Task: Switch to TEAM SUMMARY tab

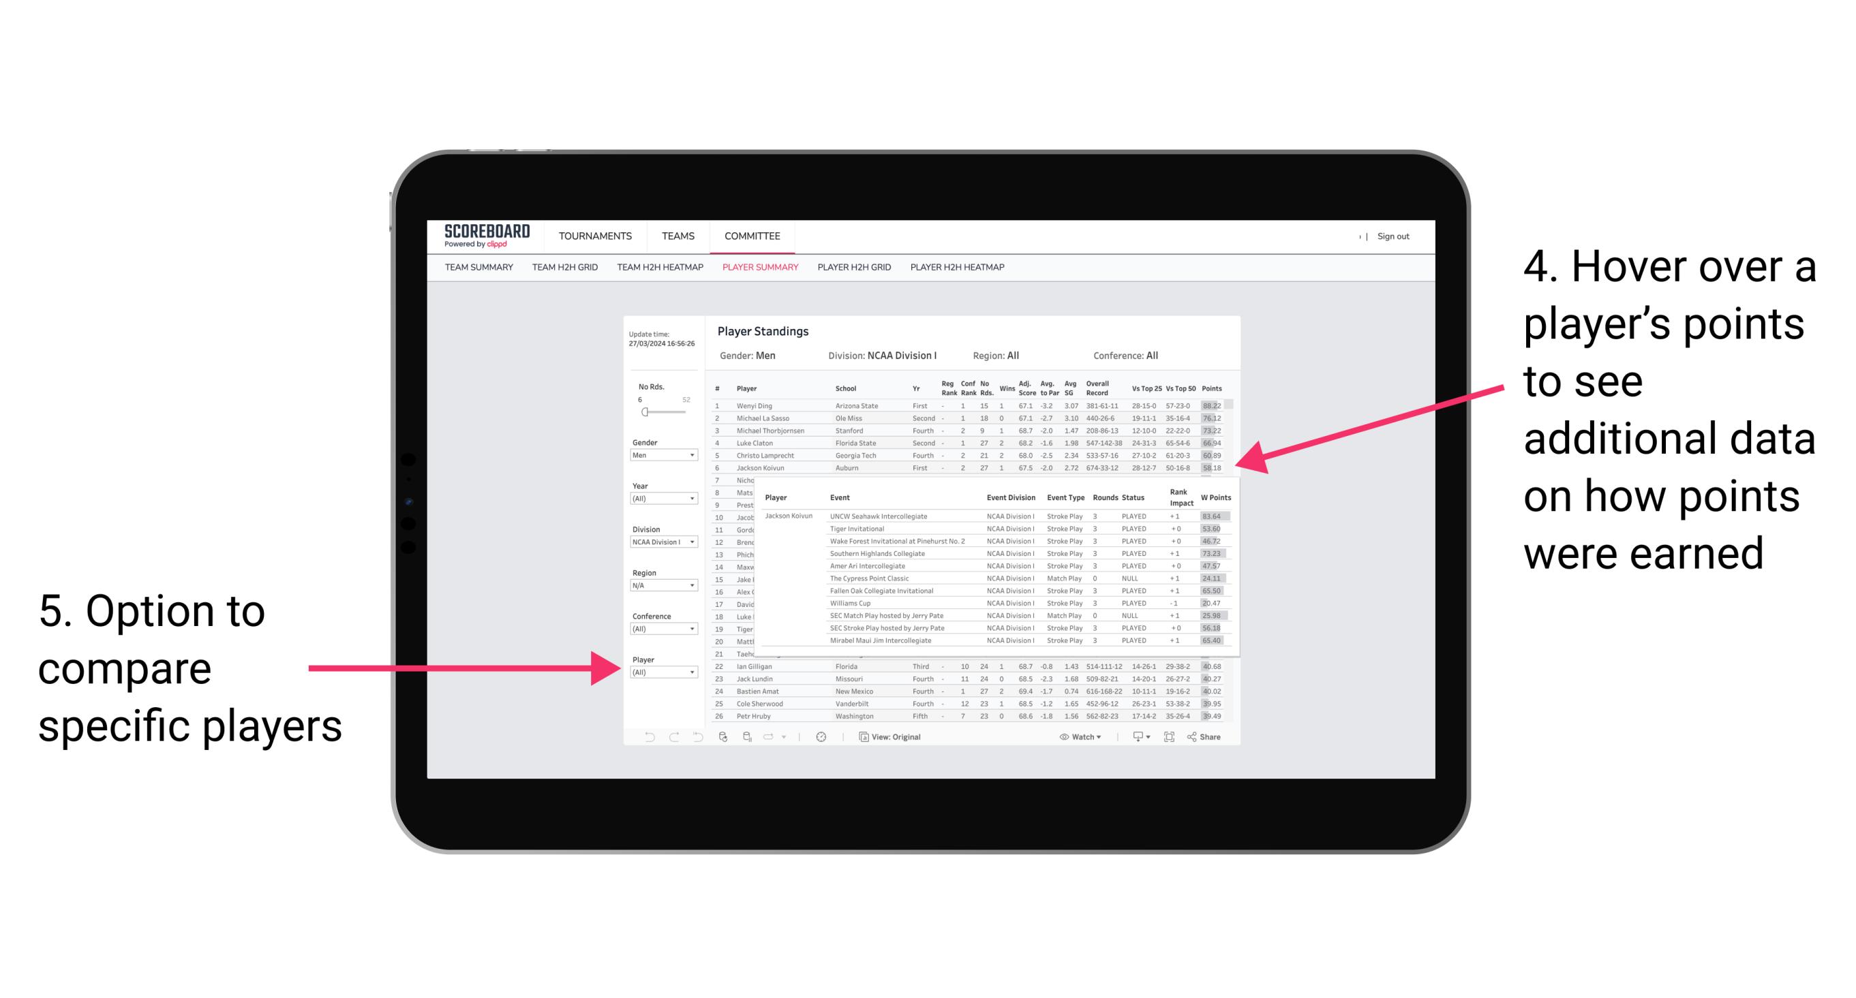Action: point(485,273)
